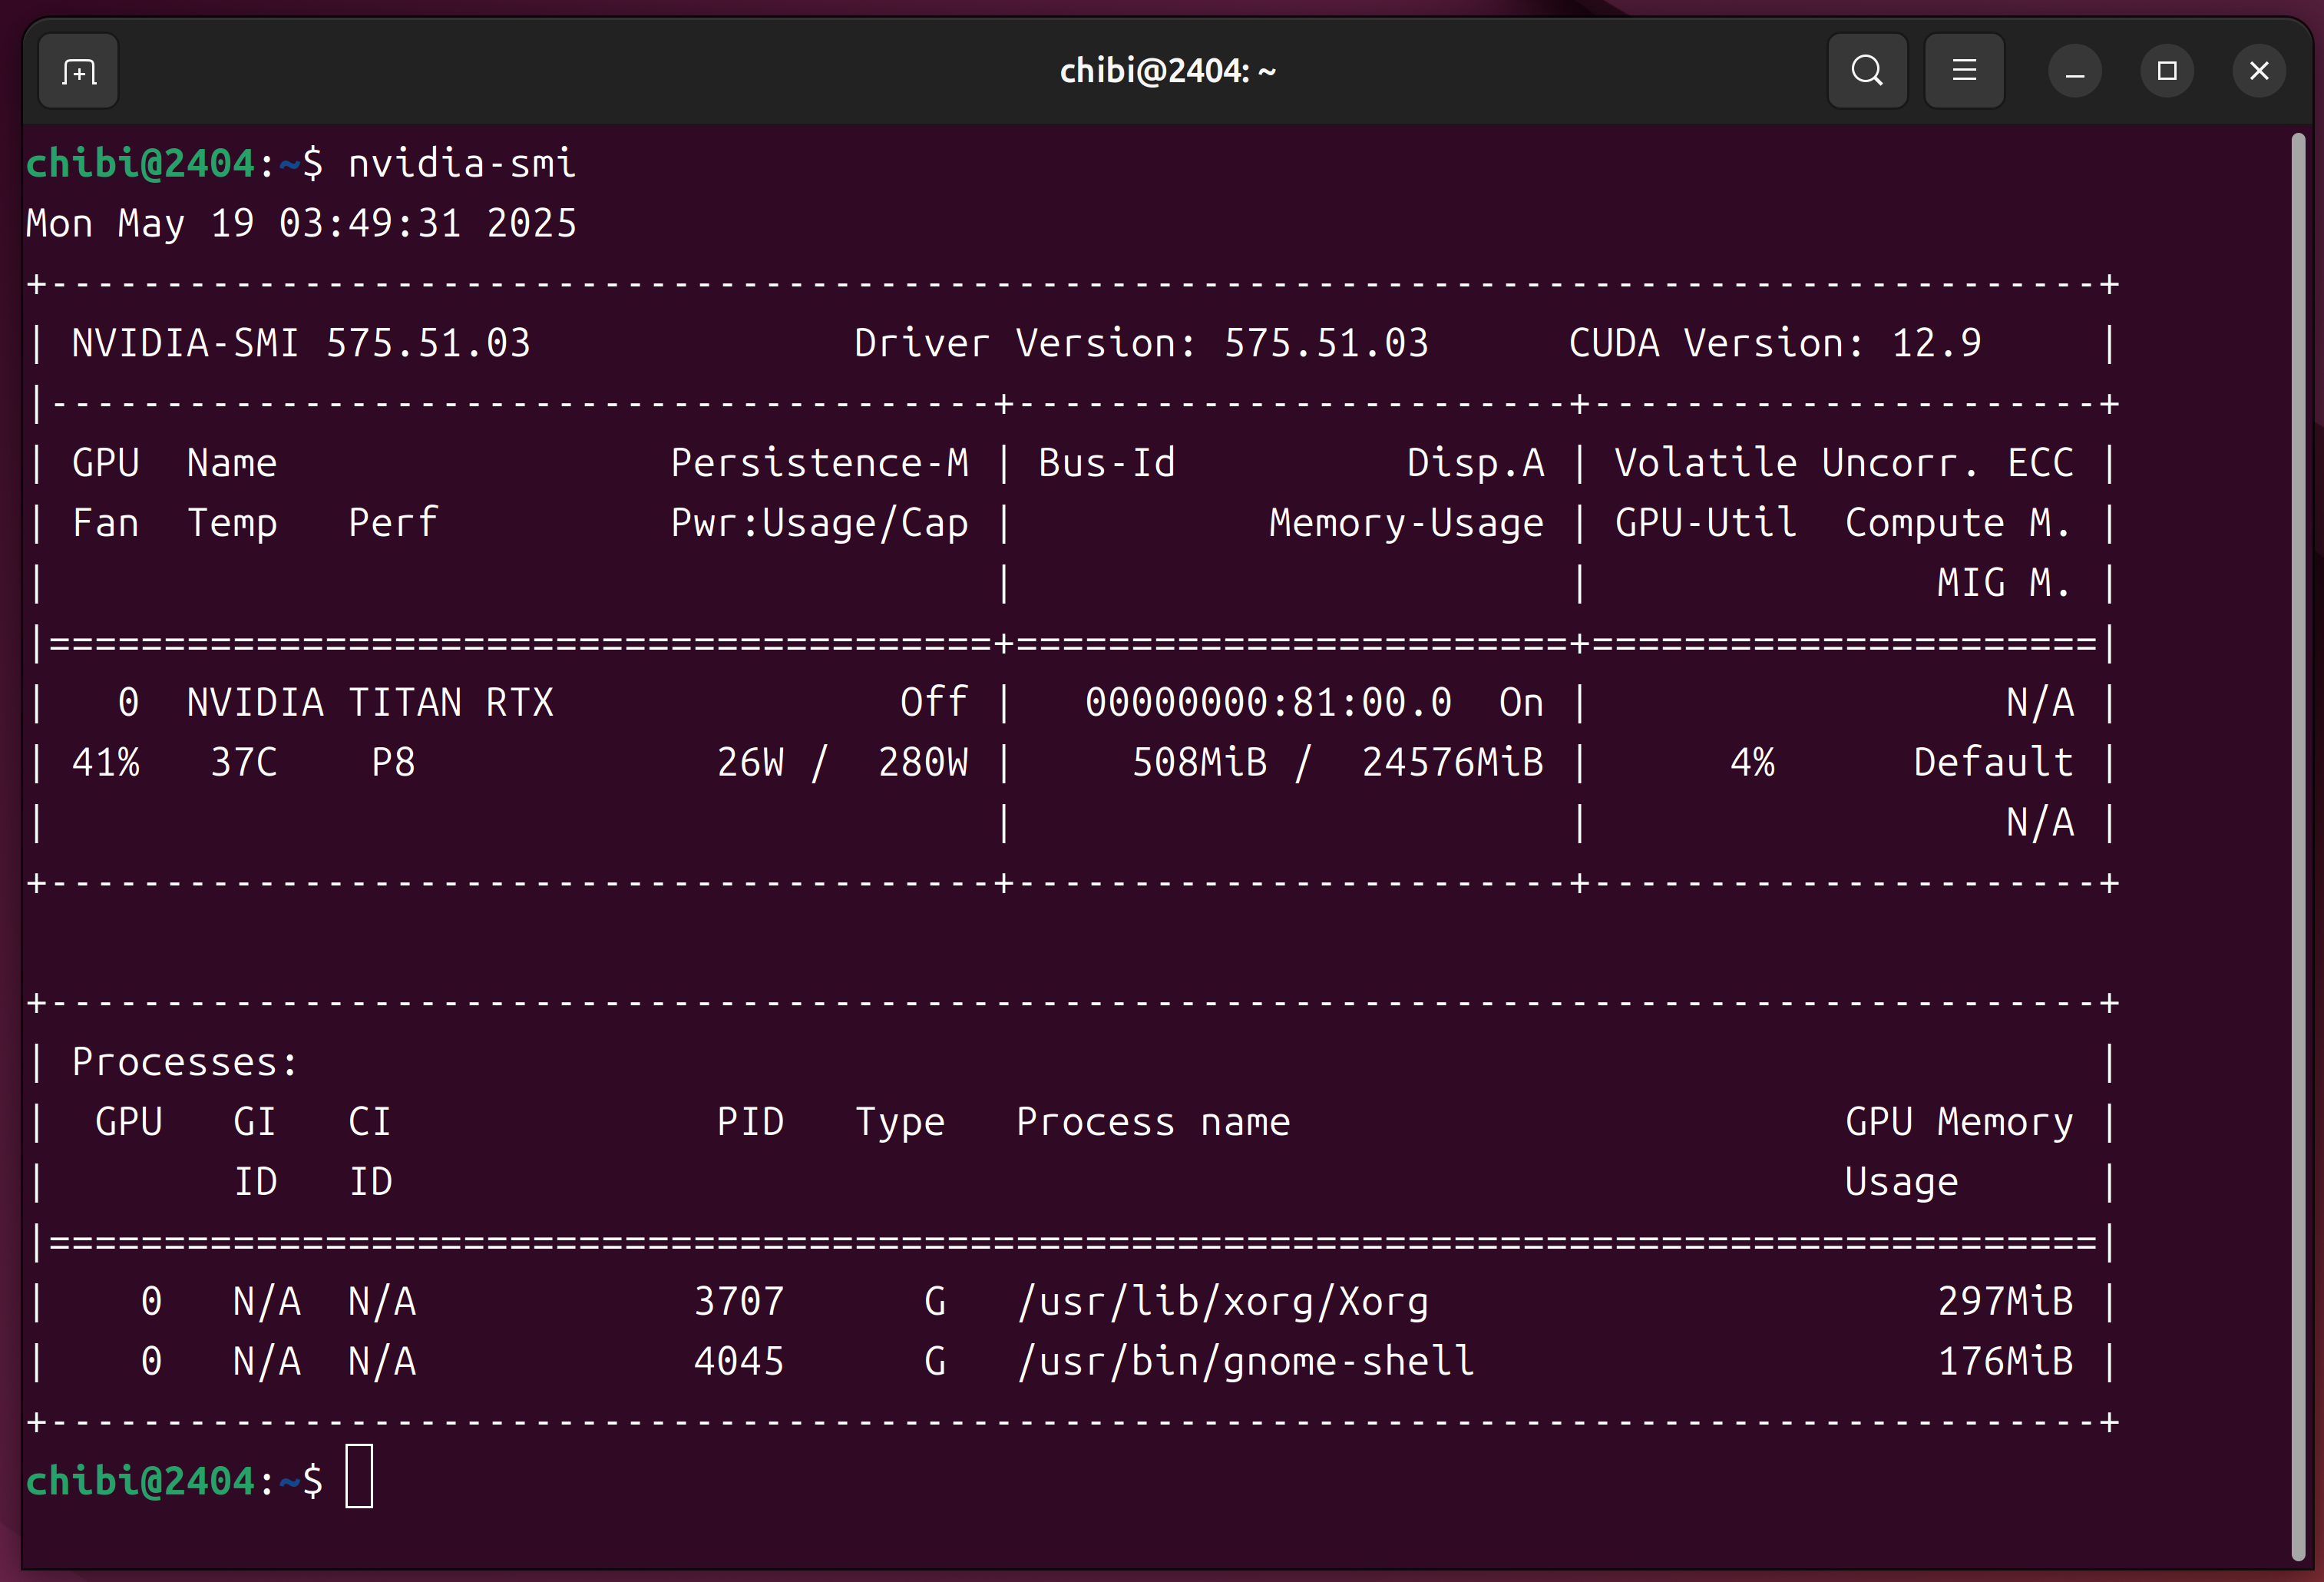2324x1582 pixels.
Task: Click the CUDA Version 12.9 text
Action: point(1774,343)
